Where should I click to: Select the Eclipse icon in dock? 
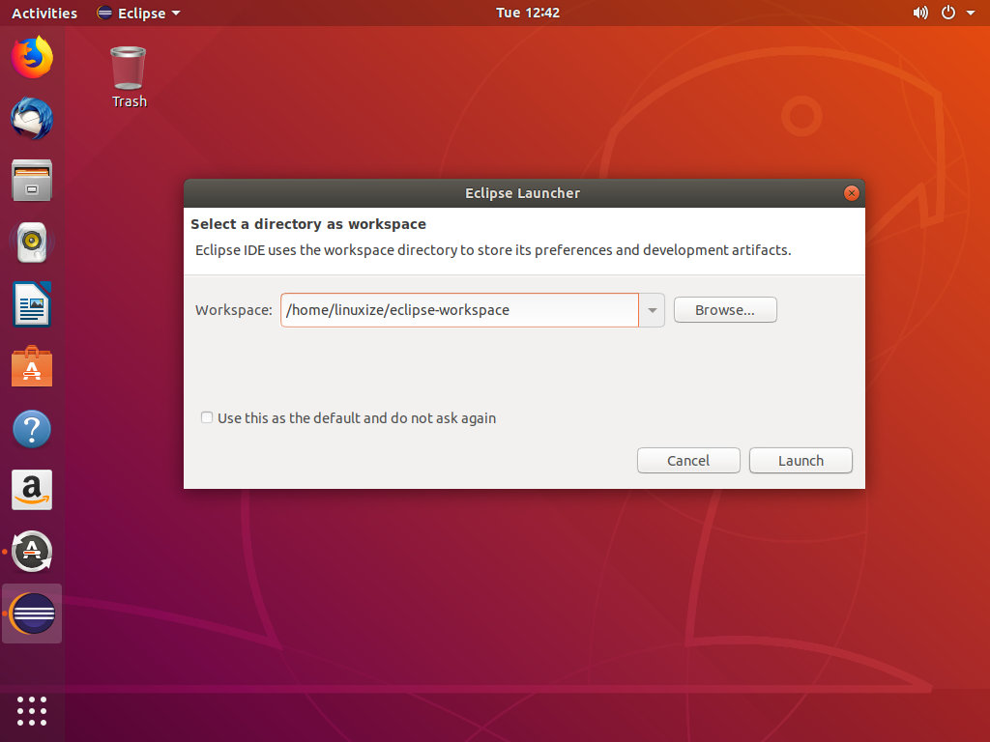32,614
